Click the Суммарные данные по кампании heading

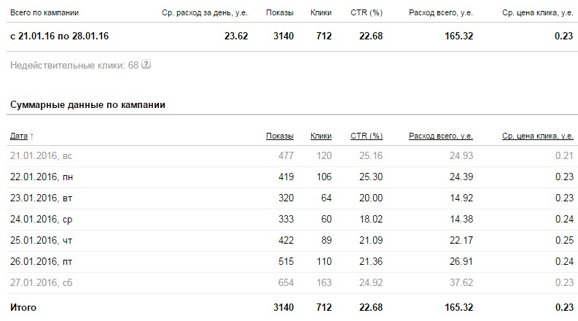[x=87, y=105]
